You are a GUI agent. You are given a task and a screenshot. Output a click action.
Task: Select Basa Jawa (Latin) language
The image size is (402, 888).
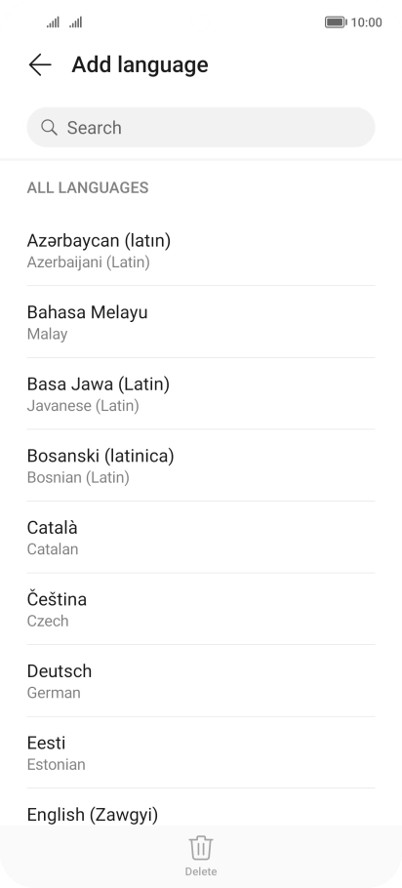(200, 393)
